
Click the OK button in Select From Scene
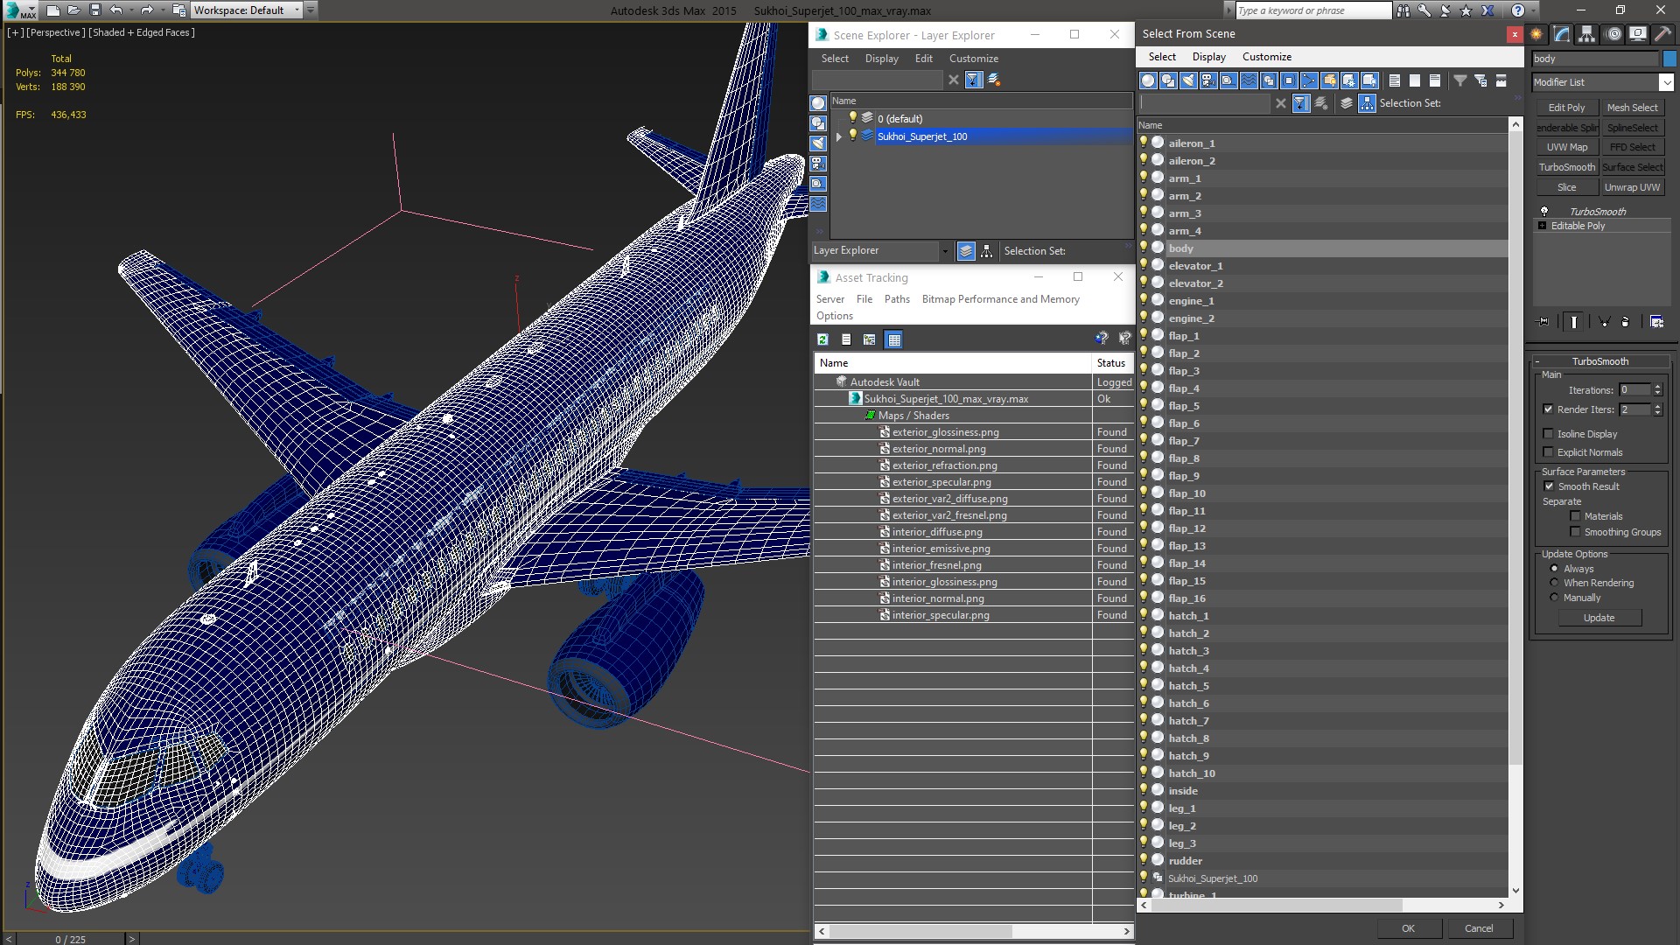(1407, 928)
